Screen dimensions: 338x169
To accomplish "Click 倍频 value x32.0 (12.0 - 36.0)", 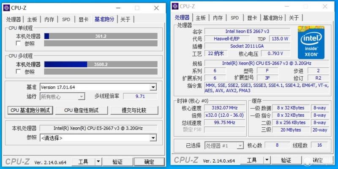I will (225, 115).
